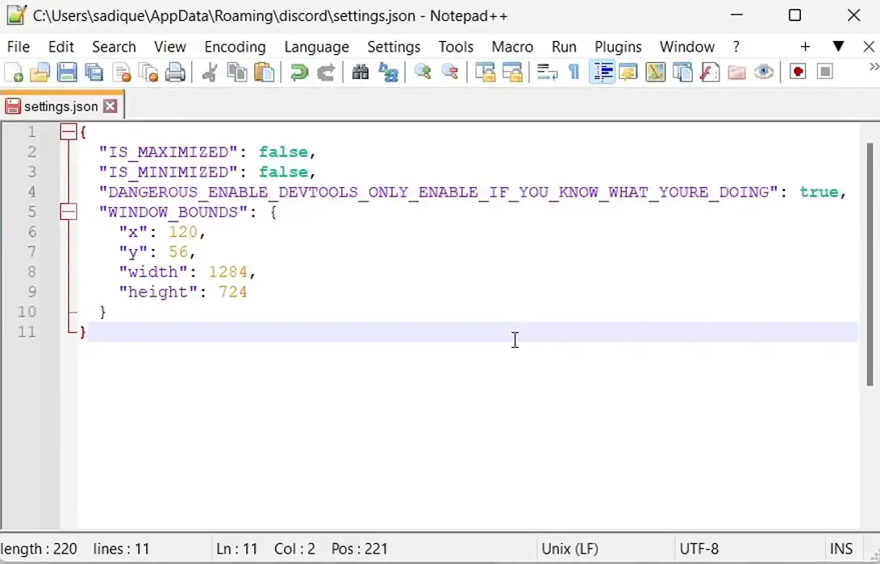Image resolution: width=880 pixels, height=564 pixels.
Task: Open the Settings menu
Action: [394, 47]
